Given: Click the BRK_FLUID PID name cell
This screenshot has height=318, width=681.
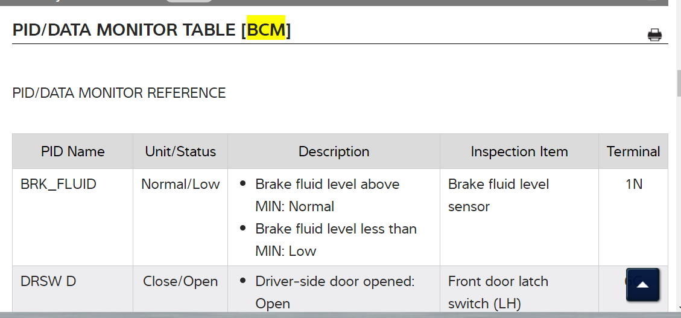Looking at the screenshot, I should (x=59, y=184).
